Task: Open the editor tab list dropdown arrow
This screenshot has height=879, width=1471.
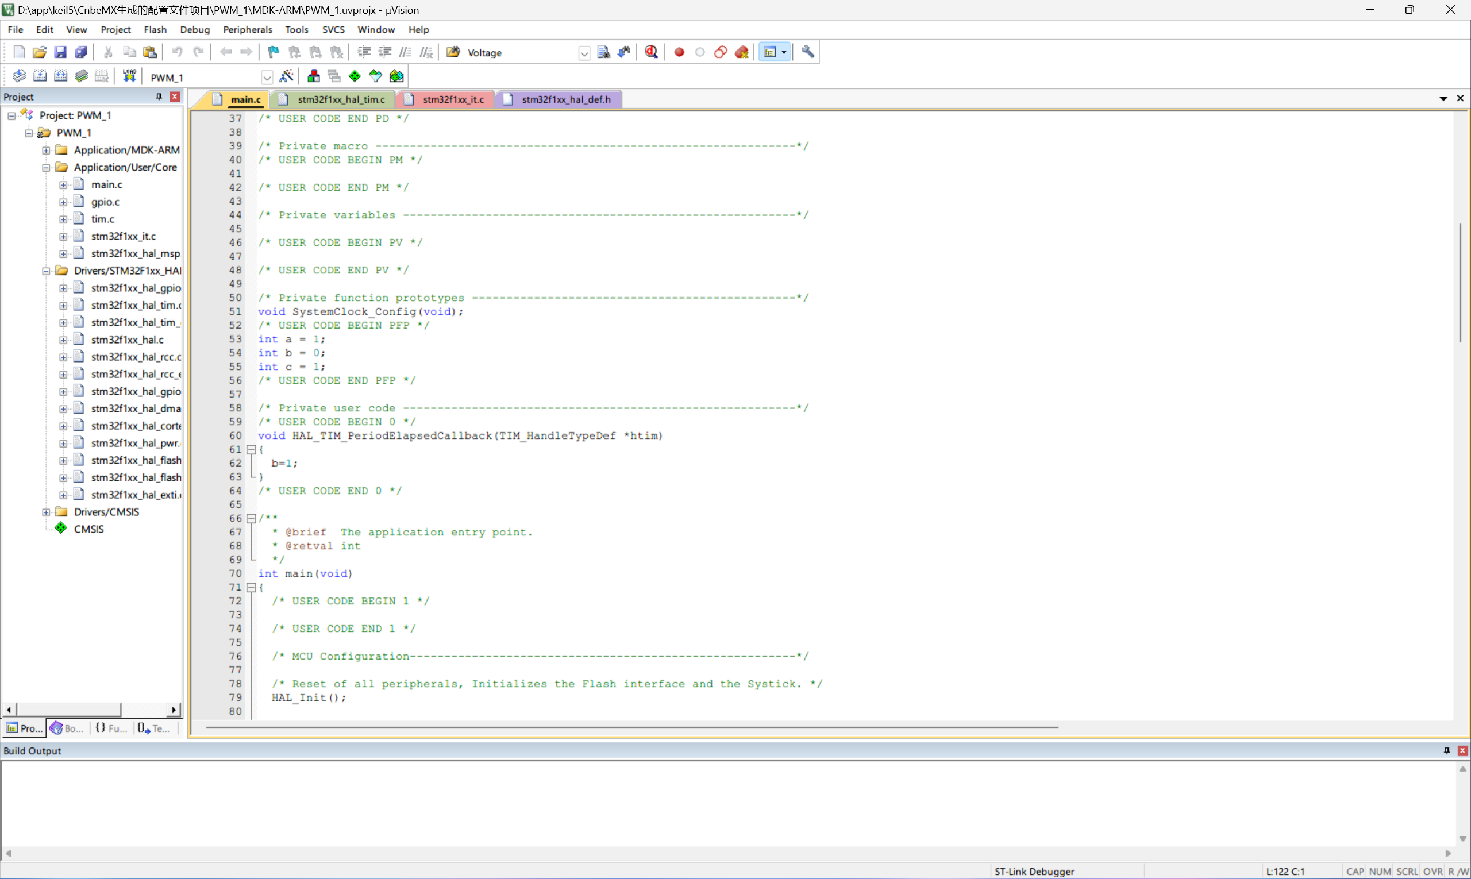Action: 1443,98
